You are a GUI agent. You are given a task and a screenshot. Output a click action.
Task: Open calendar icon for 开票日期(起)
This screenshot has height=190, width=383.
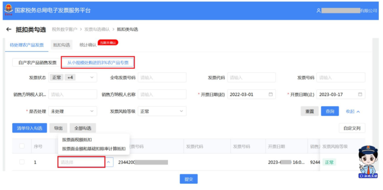tap(270, 95)
